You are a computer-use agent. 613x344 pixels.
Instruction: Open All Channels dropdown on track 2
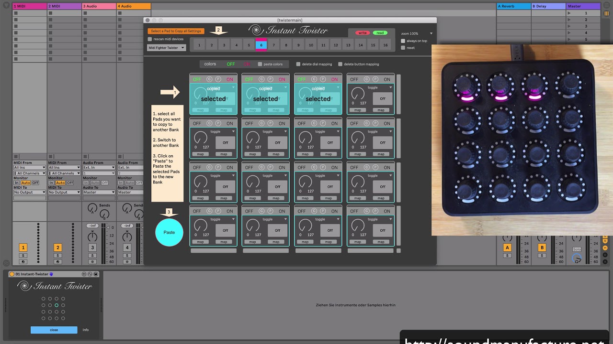[x=64, y=173]
